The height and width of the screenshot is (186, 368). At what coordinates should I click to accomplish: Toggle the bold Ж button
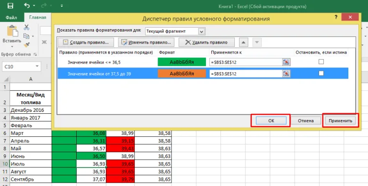coord(44,42)
